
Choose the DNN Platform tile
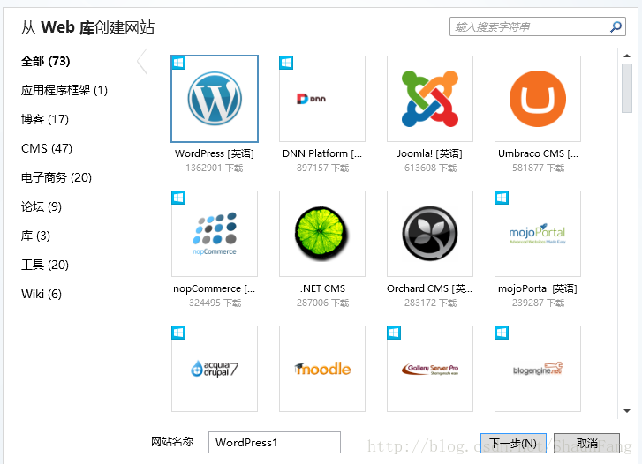point(322,99)
